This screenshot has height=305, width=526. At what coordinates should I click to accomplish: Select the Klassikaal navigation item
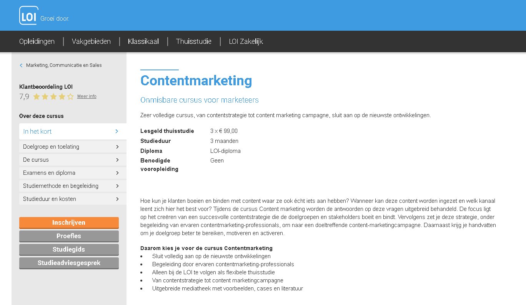tap(143, 41)
